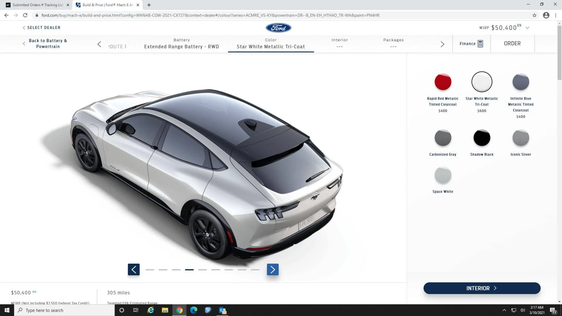Expand the MSRP price details

tap(527, 28)
